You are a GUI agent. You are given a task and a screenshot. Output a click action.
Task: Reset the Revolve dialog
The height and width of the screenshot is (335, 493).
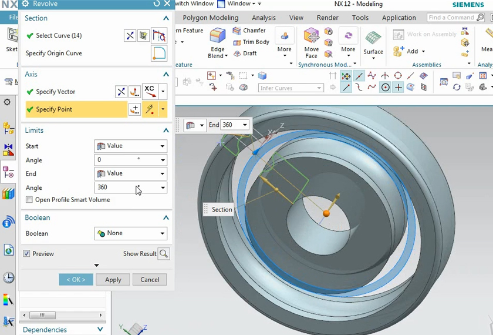coord(157,4)
